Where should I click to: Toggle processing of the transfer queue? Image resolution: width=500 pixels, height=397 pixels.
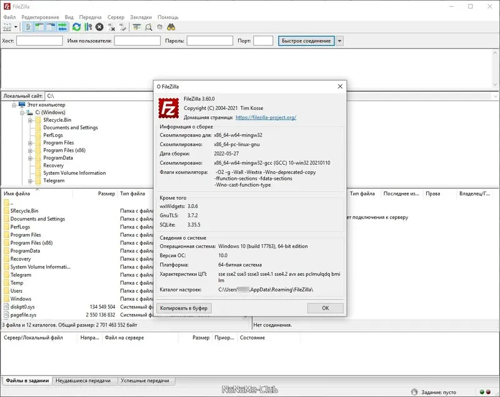(x=88, y=27)
